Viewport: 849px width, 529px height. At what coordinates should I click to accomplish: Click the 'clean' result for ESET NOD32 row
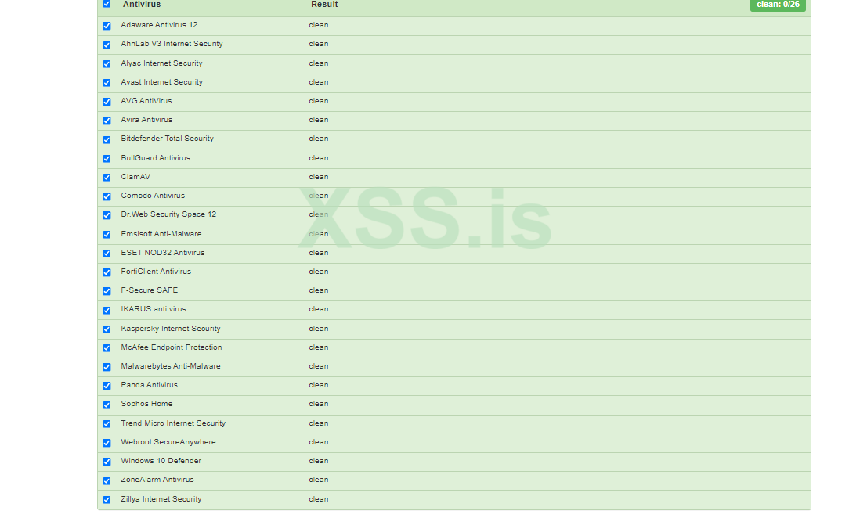318,253
